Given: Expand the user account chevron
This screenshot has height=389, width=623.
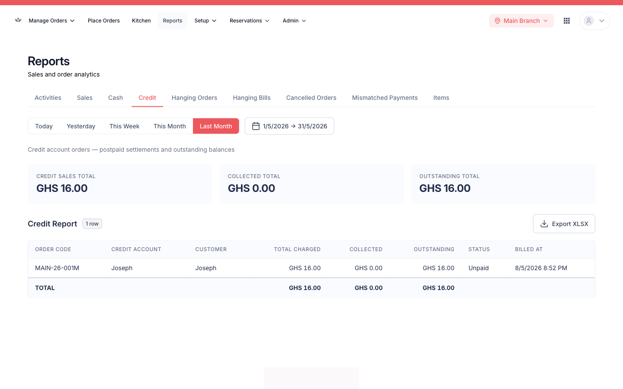Looking at the screenshot, I should [x=601, y=21].
